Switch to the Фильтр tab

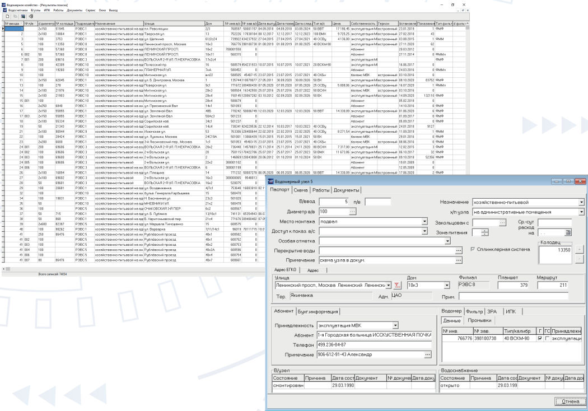tap(474, 312)
